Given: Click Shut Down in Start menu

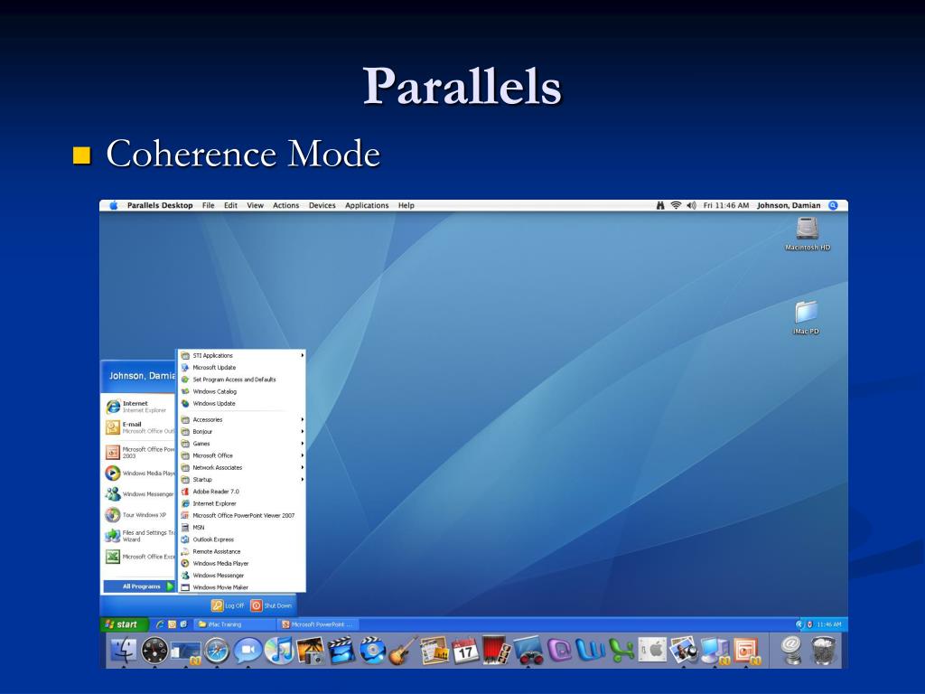Looking at the screenshot, I should pos(271,605).
